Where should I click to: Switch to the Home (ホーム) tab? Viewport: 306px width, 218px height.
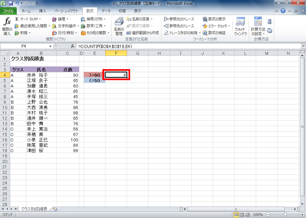(26, 11)
